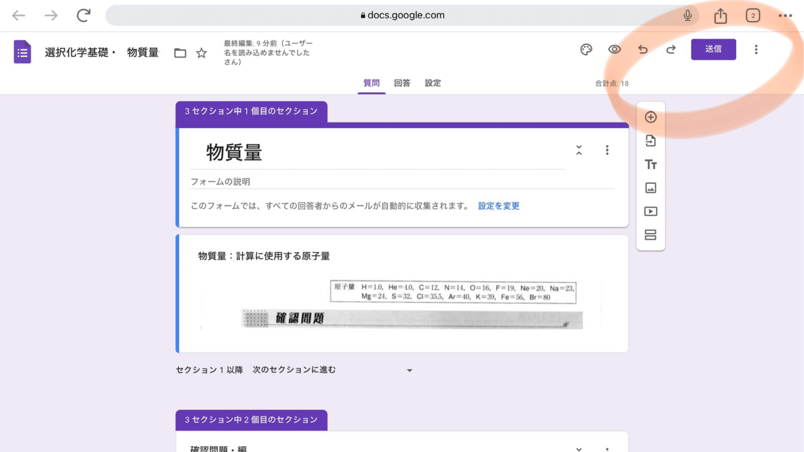Undo the last edit

[643, 49]
